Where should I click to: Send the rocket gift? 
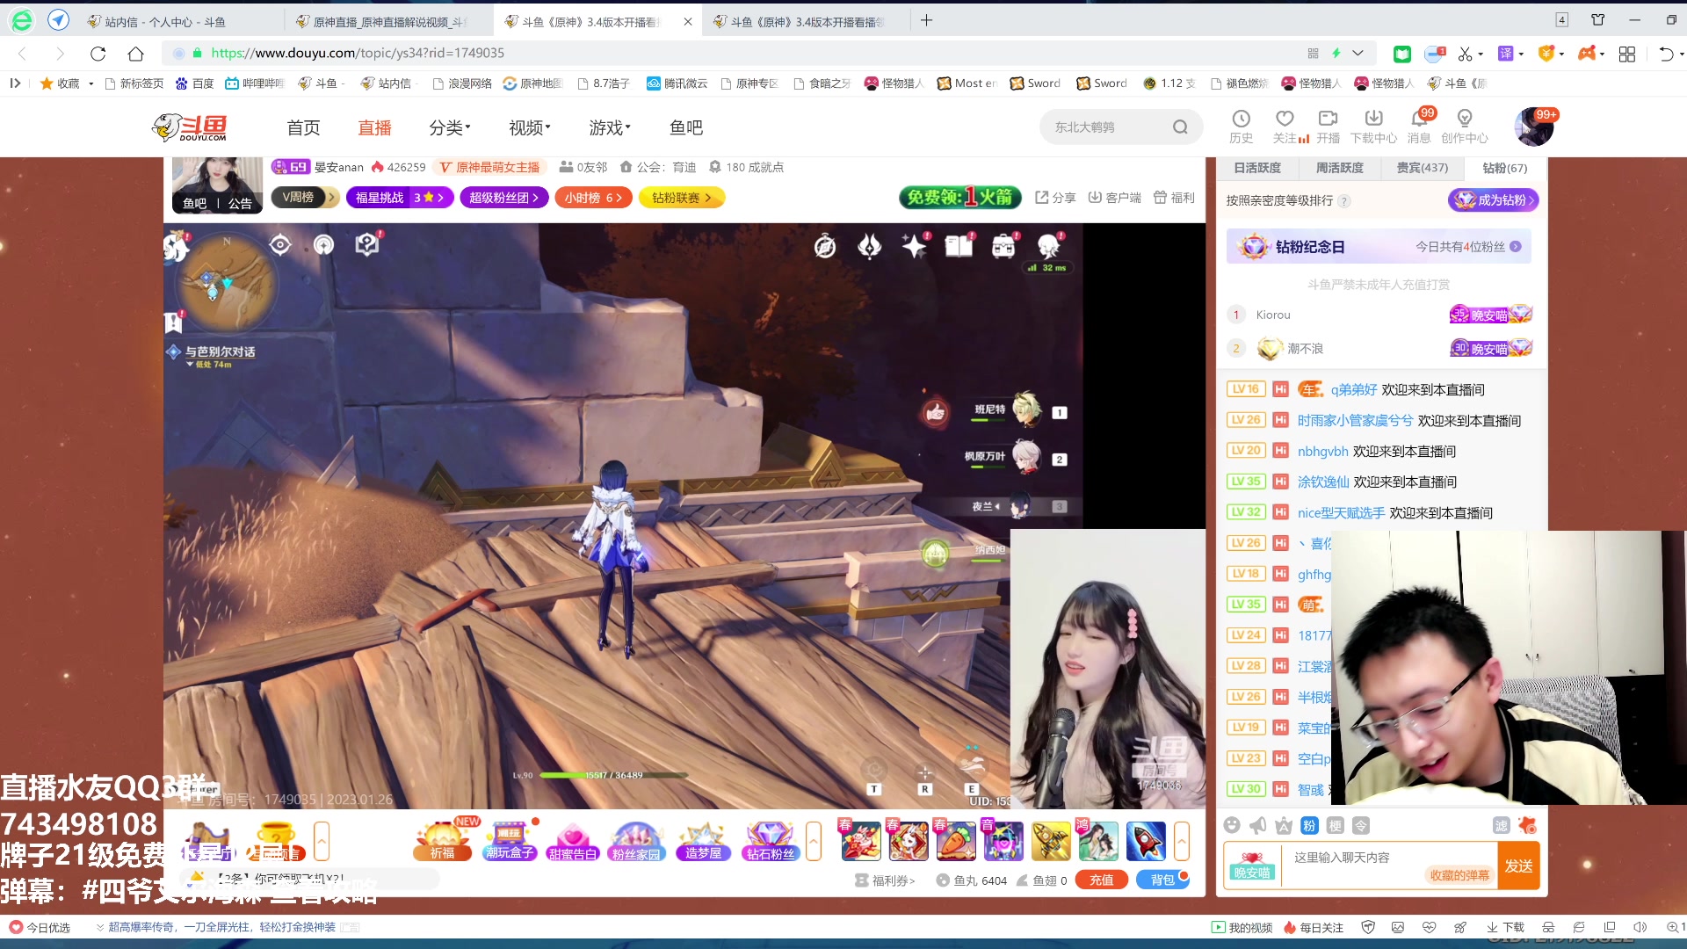1146,841
